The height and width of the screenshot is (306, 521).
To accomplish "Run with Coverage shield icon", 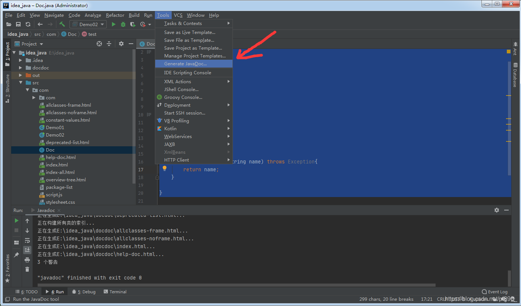I will [x=133, y=24].
